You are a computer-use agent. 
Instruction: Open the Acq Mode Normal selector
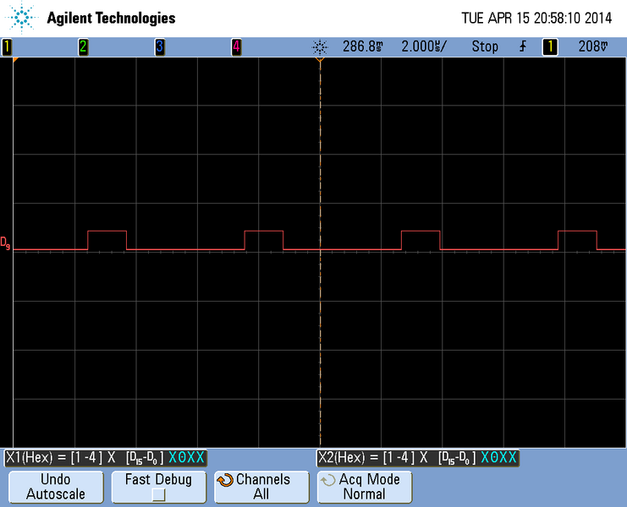coord(364,487)
